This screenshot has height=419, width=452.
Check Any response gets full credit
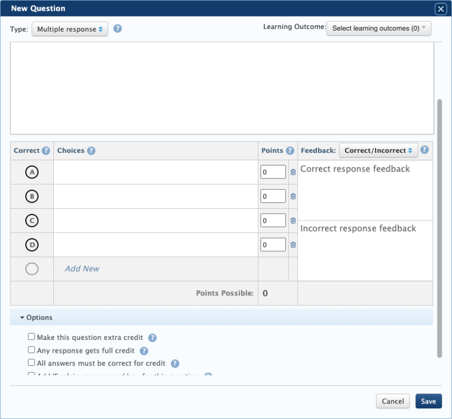coord(32,350)
